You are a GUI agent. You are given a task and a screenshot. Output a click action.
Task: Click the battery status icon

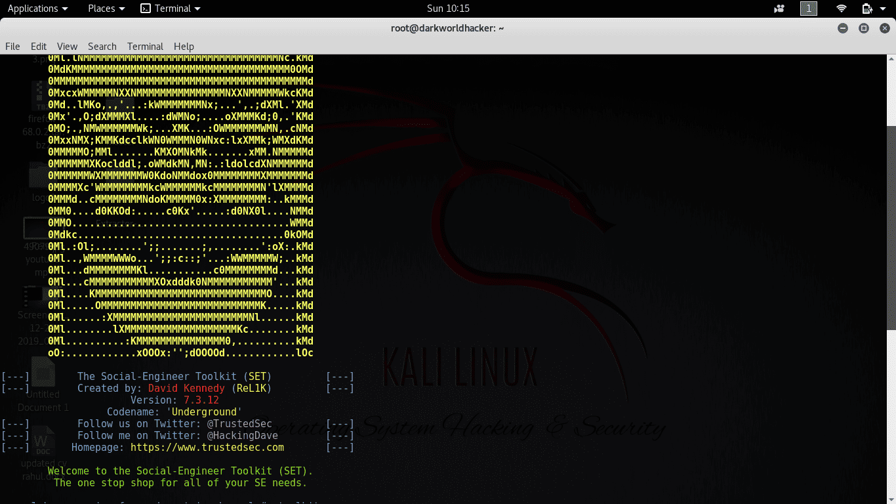[867, 9]
